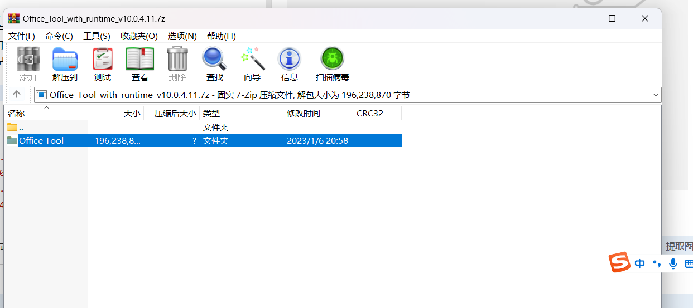Screen dimensions: 693x308
Task: Select the 'Office Tool' folder row name
Action: [41, 140]
